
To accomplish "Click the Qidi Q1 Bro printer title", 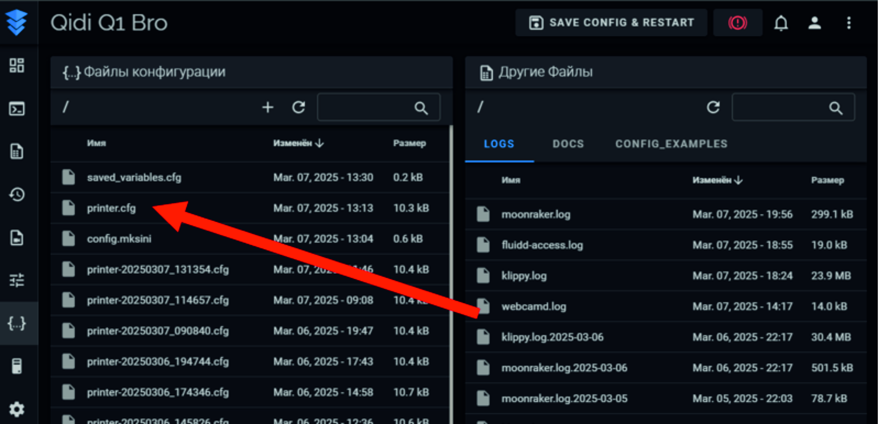I will pyautogui.click(x=109, y=23).
